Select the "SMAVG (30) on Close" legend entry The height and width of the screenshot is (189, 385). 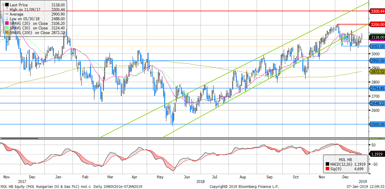point(29,28)
